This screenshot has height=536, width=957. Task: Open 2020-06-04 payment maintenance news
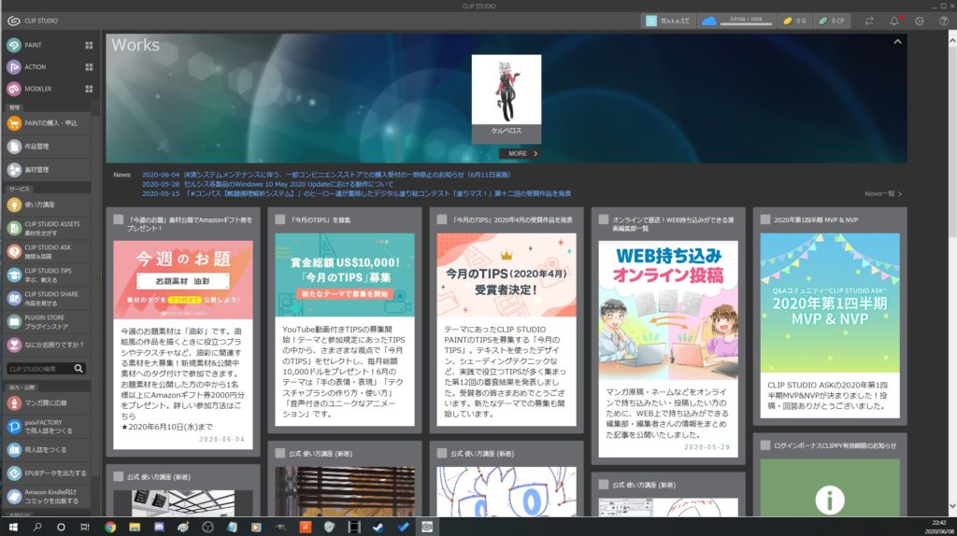click(326, 175)
